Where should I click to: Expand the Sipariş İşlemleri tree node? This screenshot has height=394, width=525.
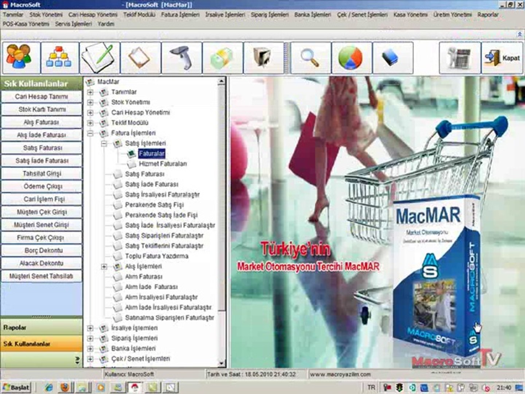pos(90,339)
